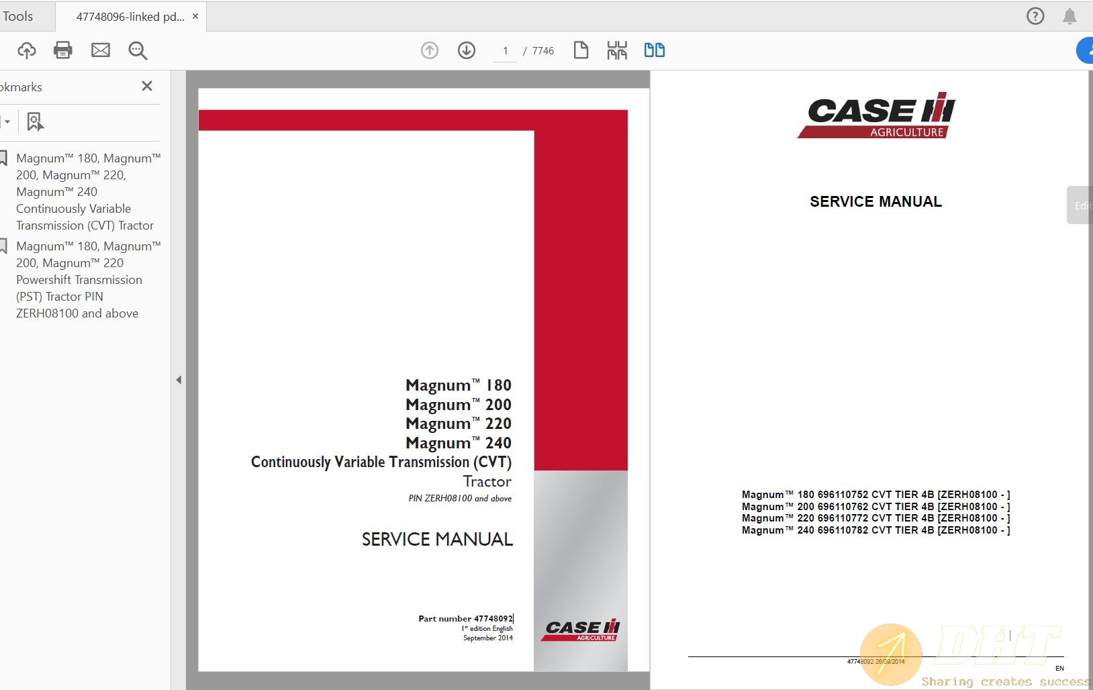Click the upload to cloud icon
1093x690 pixels.
click(x=27, y=50)
